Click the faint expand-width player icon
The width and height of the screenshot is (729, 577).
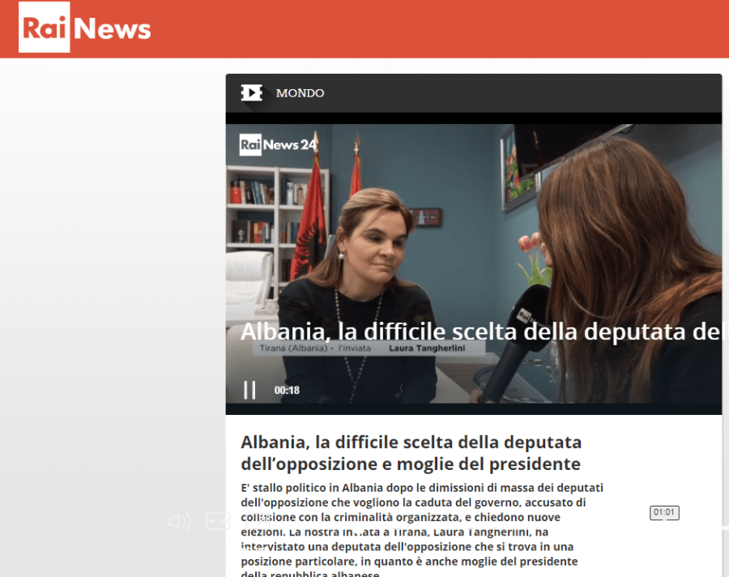pos(218,521)
